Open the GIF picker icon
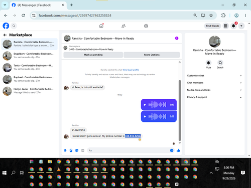The image size is (251, 188). coord(83,150)
